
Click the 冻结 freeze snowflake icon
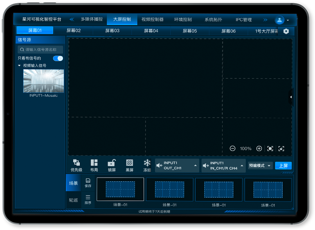point(147,163)
